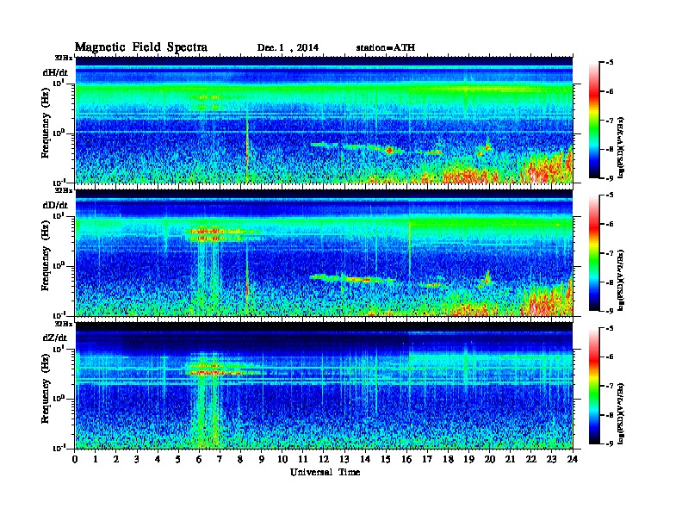Click the dH/dt panel color scale bar

(594, 121)
